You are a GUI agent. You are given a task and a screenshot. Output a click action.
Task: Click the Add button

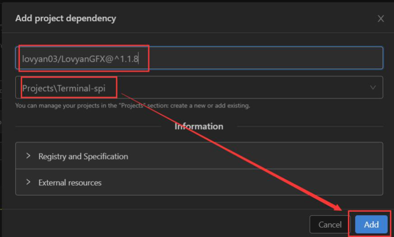371,224
